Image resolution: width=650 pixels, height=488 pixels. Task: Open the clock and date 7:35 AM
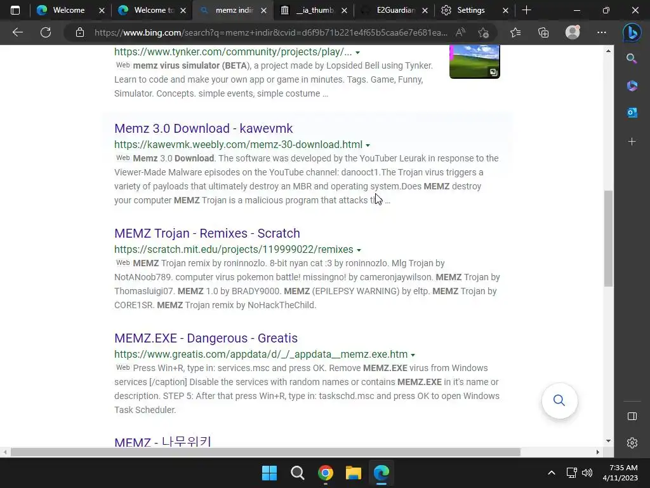pos(620,473)
